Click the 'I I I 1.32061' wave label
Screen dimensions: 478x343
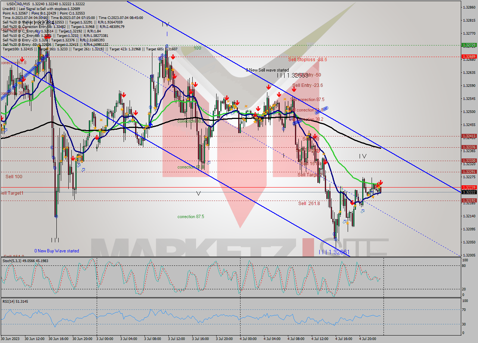334,252
